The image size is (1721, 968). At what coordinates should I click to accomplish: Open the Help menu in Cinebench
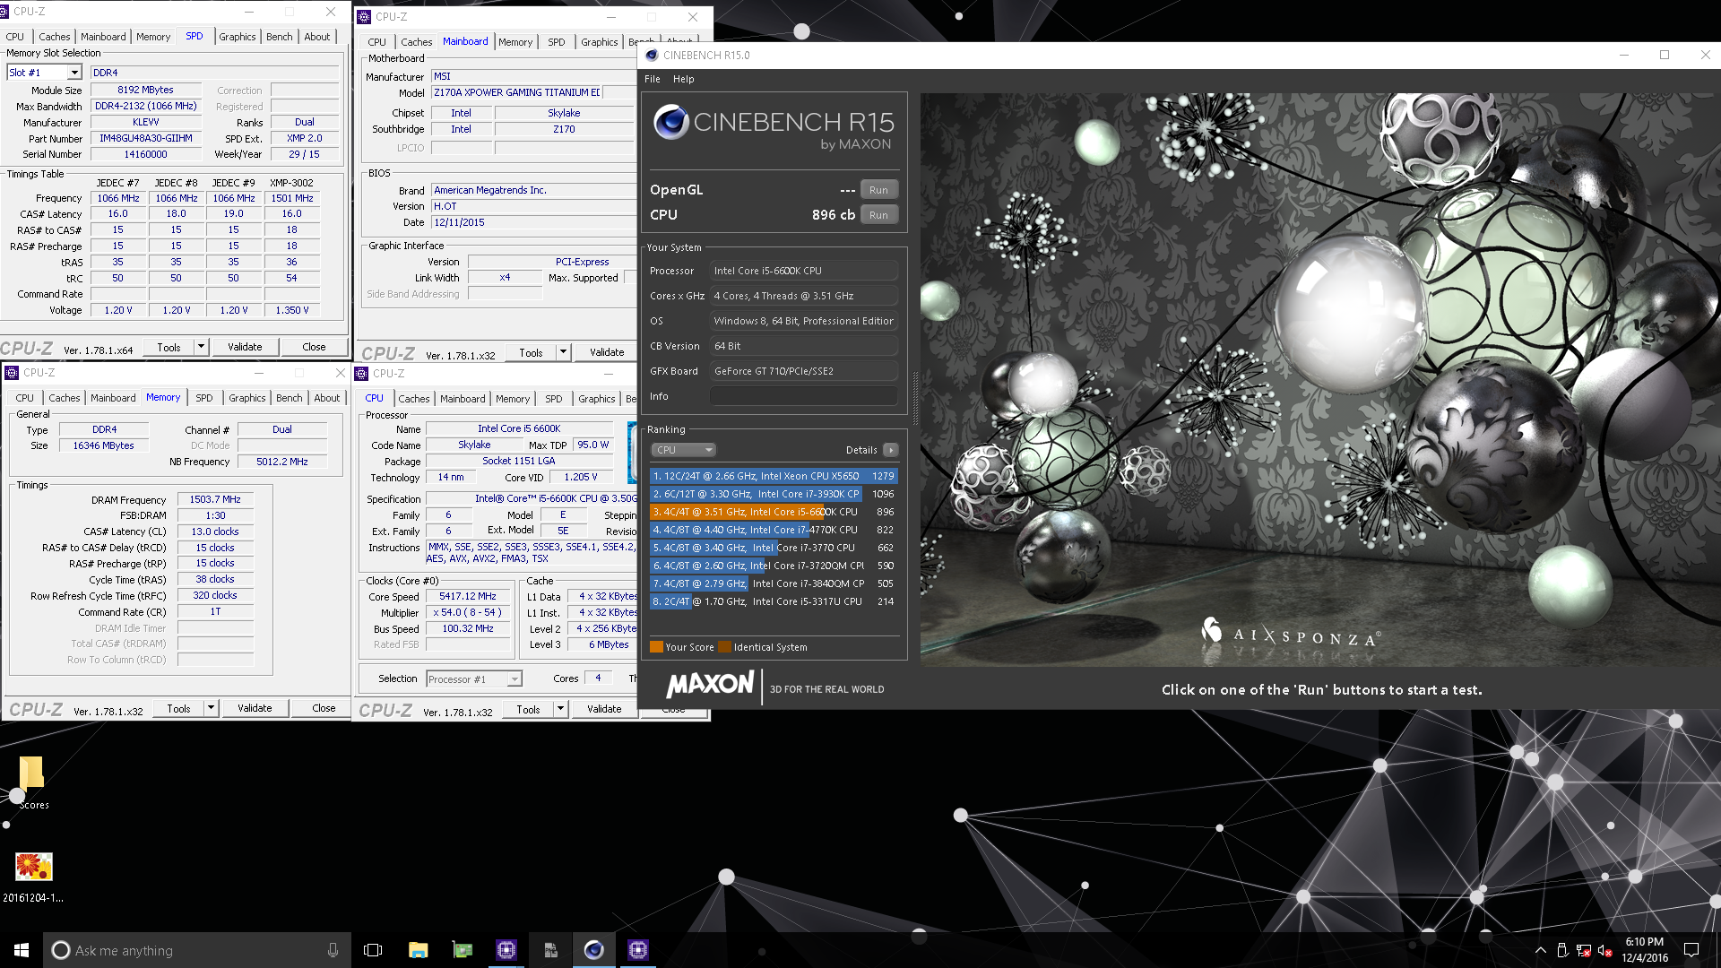[x=683, y=79]
